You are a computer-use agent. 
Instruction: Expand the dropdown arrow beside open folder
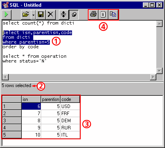click(33, 15)
